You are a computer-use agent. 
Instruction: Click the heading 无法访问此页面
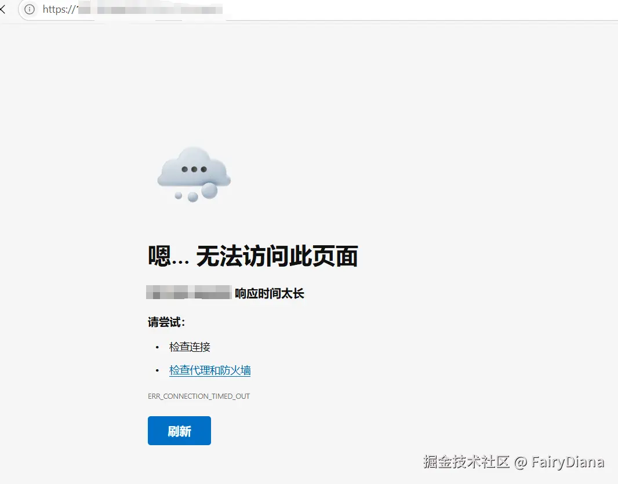point(277,256)
